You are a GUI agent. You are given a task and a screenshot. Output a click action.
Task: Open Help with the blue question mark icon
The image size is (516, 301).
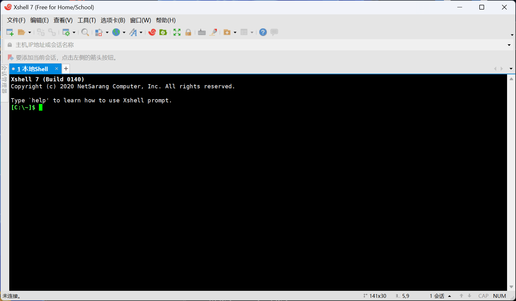[x=263, y=32]
